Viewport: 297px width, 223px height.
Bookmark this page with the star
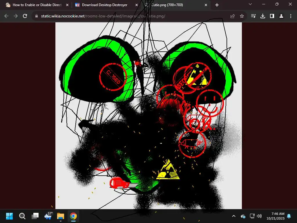pyautogui.click(x=242, y=16)
